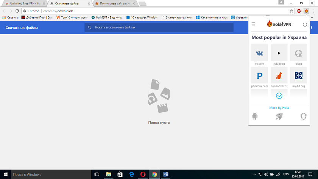Viewport: 318px width, 179px height.
Task: Bookmark this page with the star icon
Action: click(291, 11)
